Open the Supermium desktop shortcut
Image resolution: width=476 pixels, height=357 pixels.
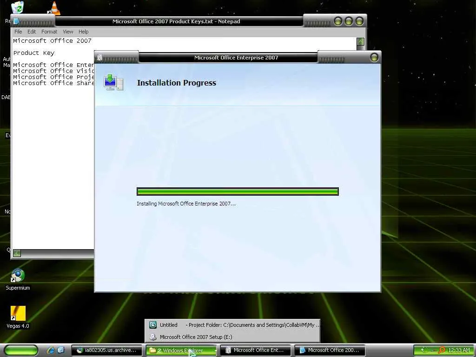click(x=18, y=279)
